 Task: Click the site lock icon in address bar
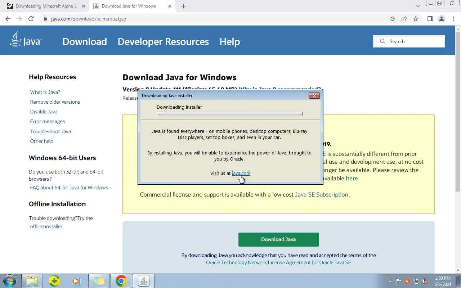pyautogui.click(x=45, y=19)
